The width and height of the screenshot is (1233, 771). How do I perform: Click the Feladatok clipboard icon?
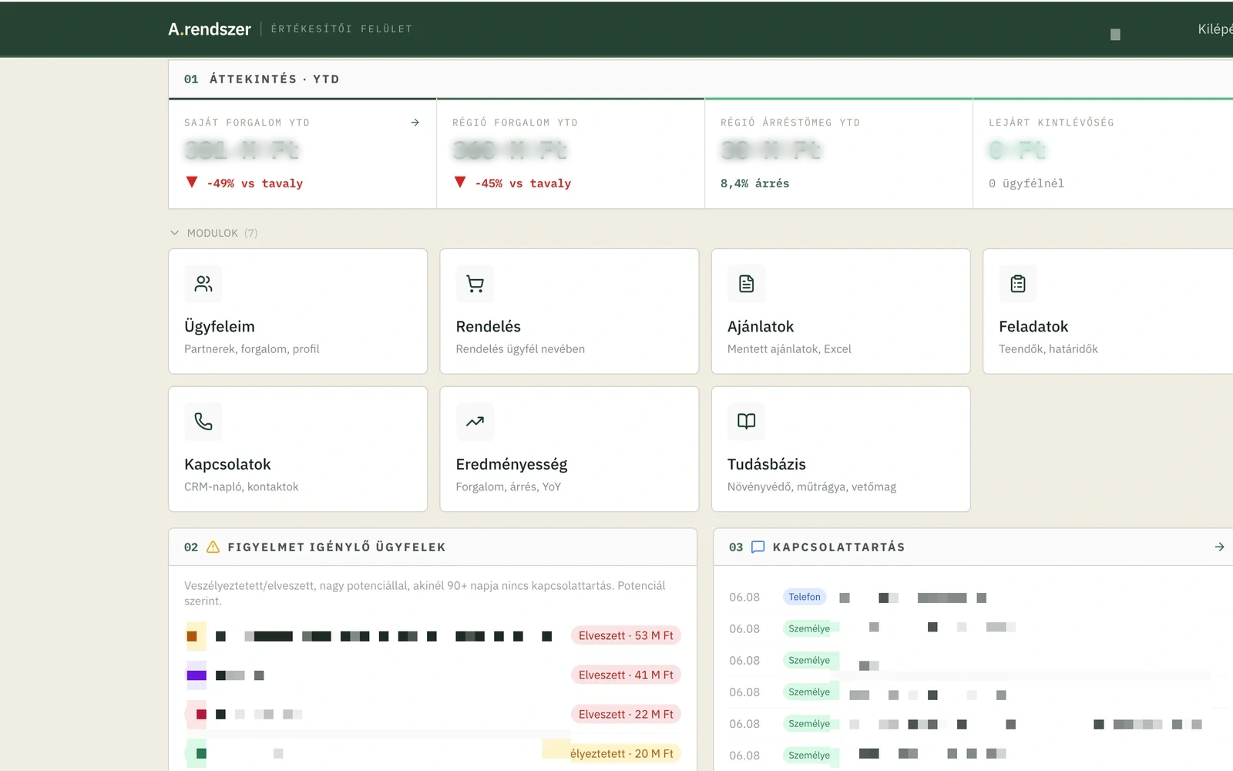coord(1018,284)
